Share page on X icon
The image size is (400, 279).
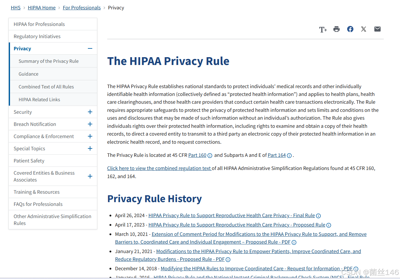pyautogui.click(x=363, y=29)
